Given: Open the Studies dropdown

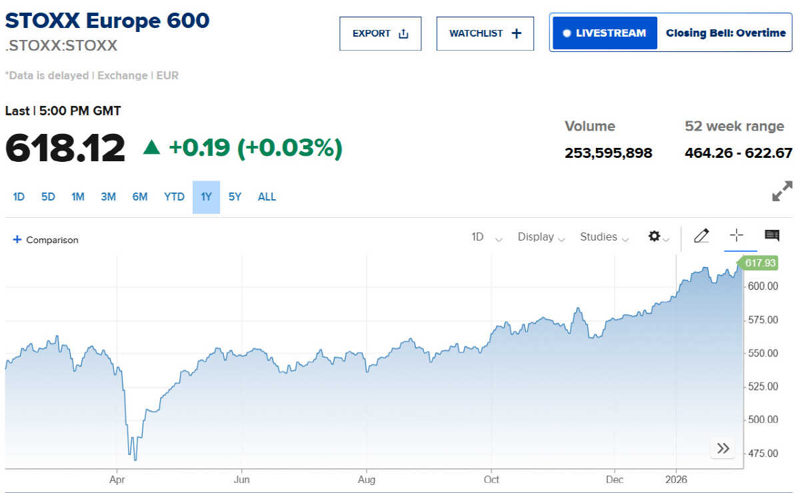Looking at the screenshot, I should (x=603, y=237).
